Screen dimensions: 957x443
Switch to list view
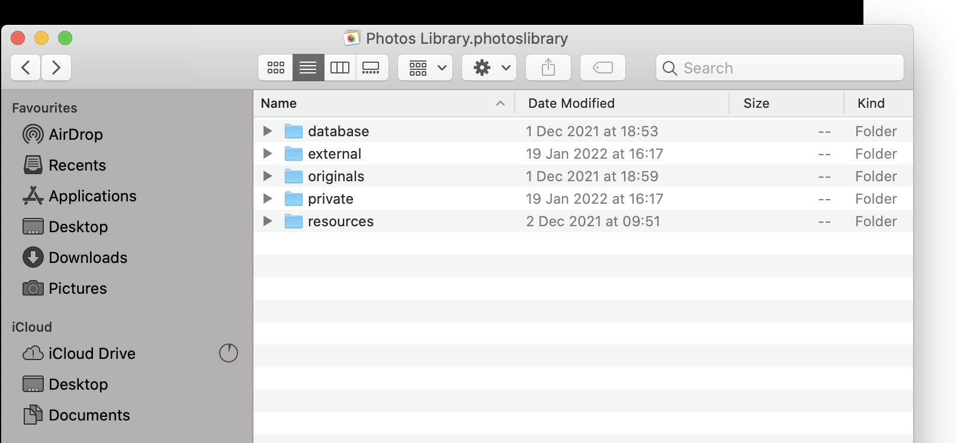click(x=308, y=68)
